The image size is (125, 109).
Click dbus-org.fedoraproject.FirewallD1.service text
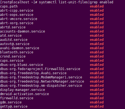tap(40, 69)
